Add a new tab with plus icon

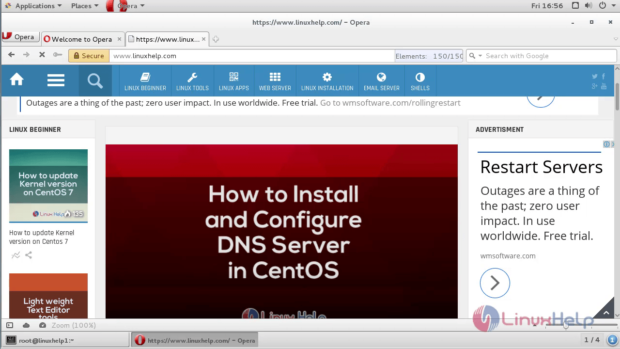[216, 39]
